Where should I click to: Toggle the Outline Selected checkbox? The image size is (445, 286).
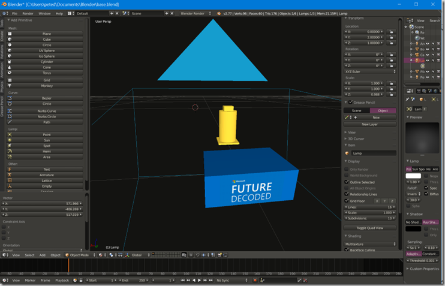coord(346,182)
